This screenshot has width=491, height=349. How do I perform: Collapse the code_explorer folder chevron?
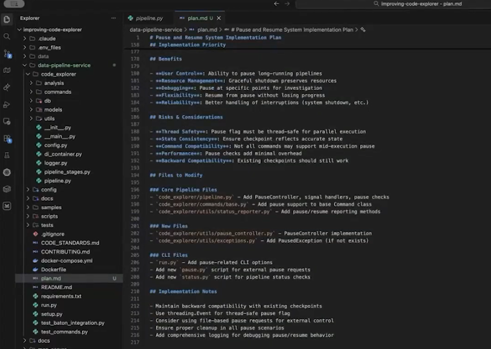[x=28, y=74]
